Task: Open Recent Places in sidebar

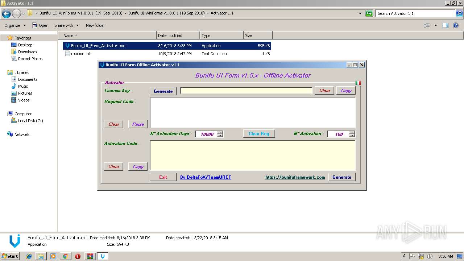Action: 30,59
